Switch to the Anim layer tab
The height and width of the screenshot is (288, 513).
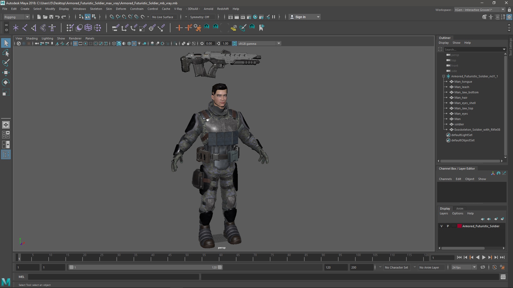(x=460, y=209)
